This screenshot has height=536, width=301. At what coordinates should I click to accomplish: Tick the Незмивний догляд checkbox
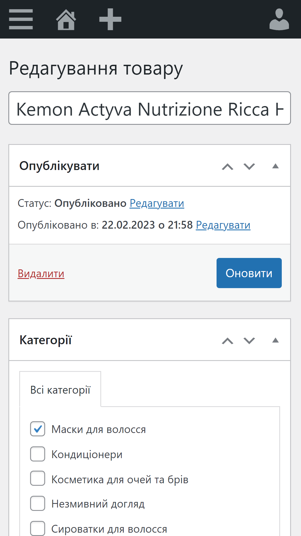38,503
